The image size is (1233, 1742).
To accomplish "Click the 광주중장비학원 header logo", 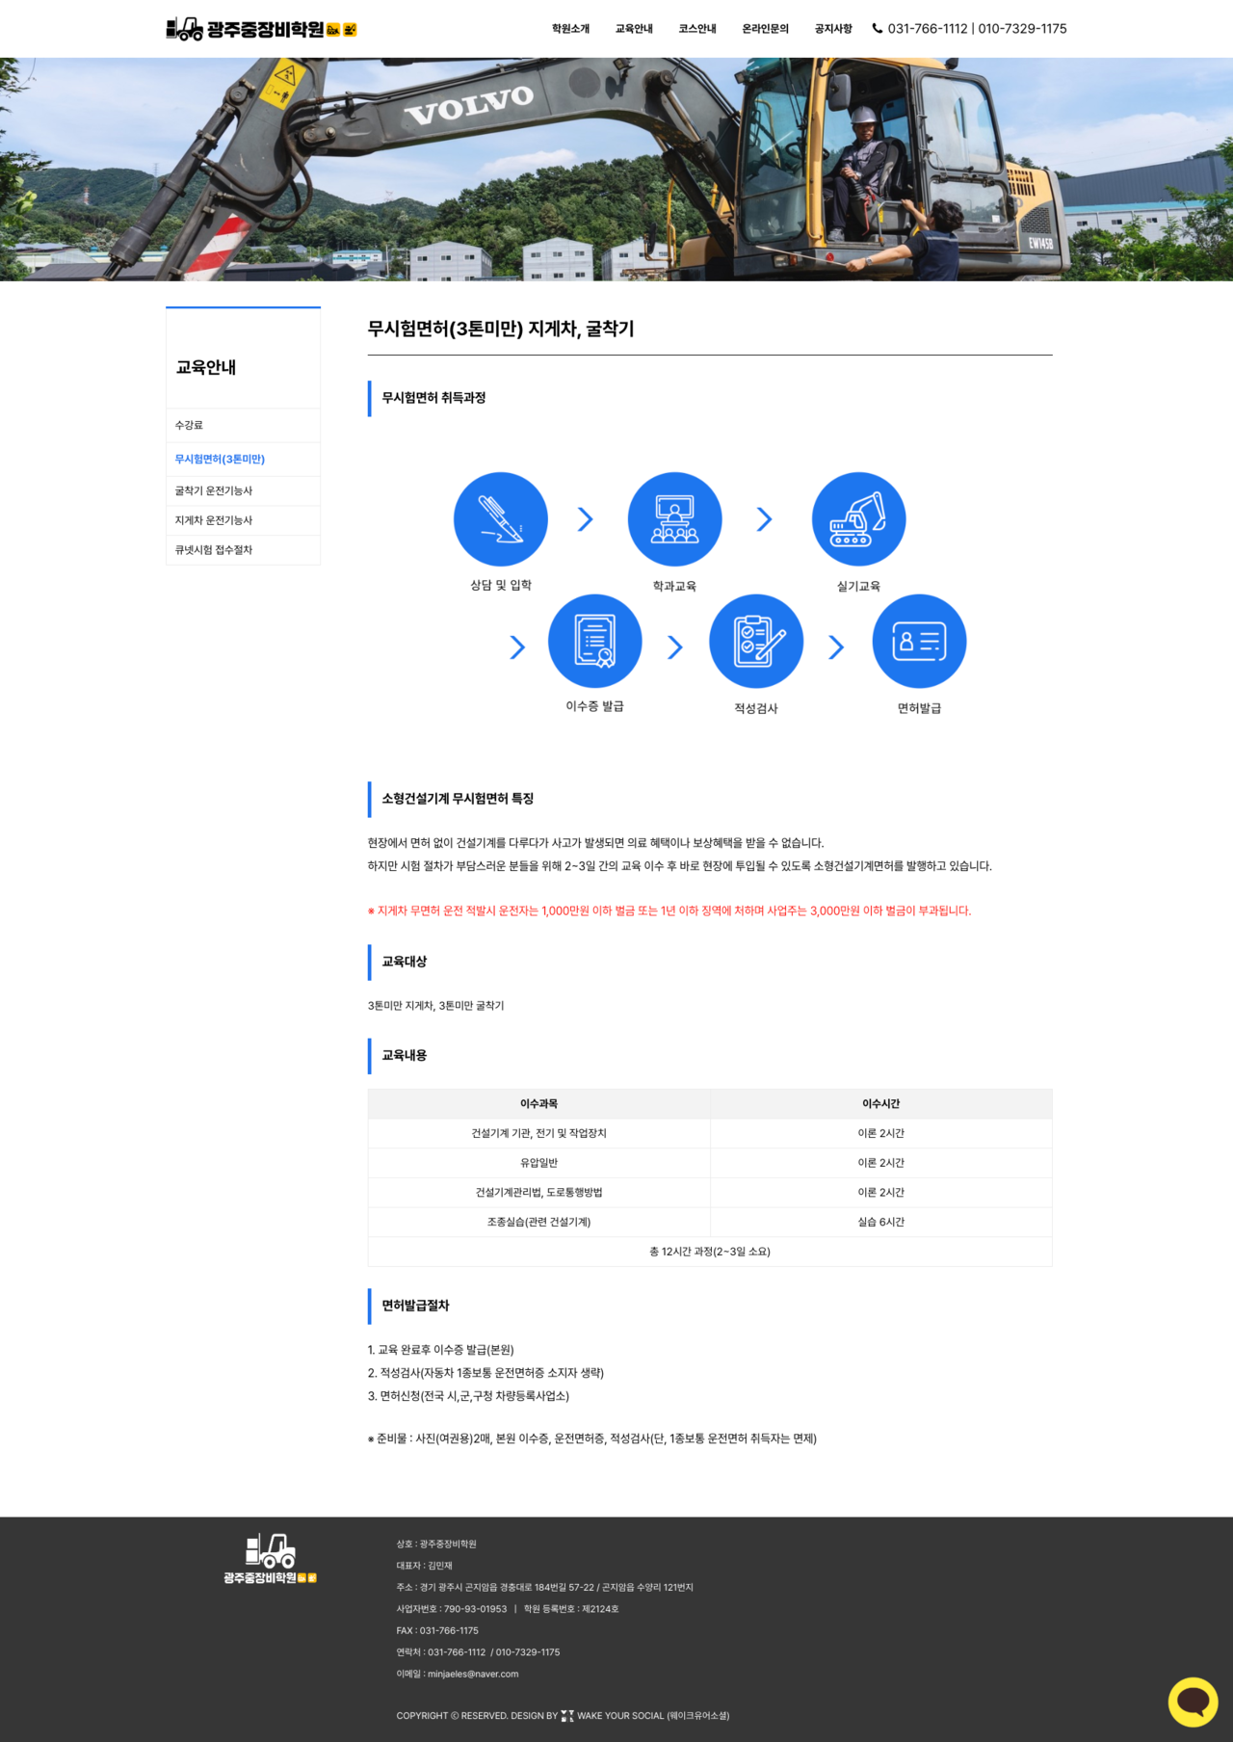I will (x=261, y=29).
